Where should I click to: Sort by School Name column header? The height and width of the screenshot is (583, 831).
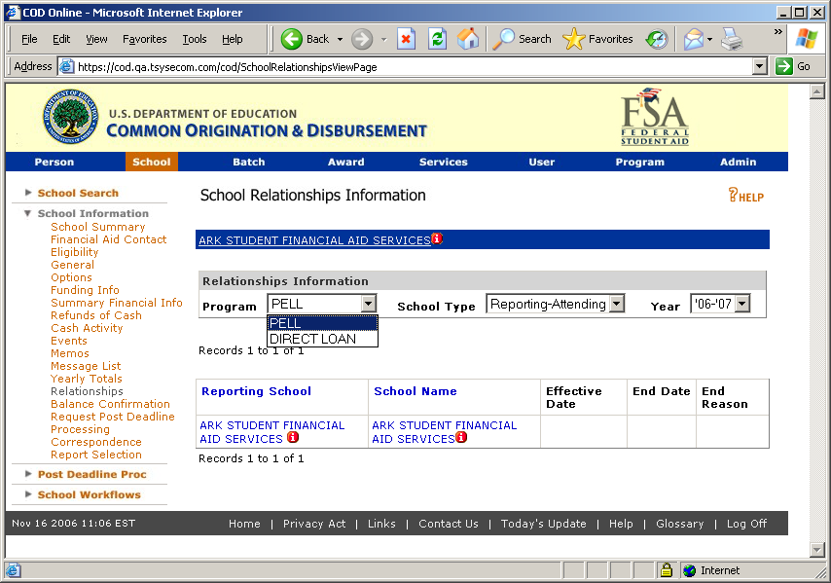(415, 391)
